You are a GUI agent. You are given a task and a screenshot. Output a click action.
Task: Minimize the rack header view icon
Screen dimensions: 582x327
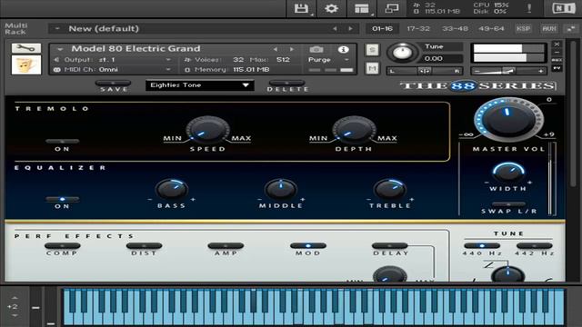[x=571, y=28]
